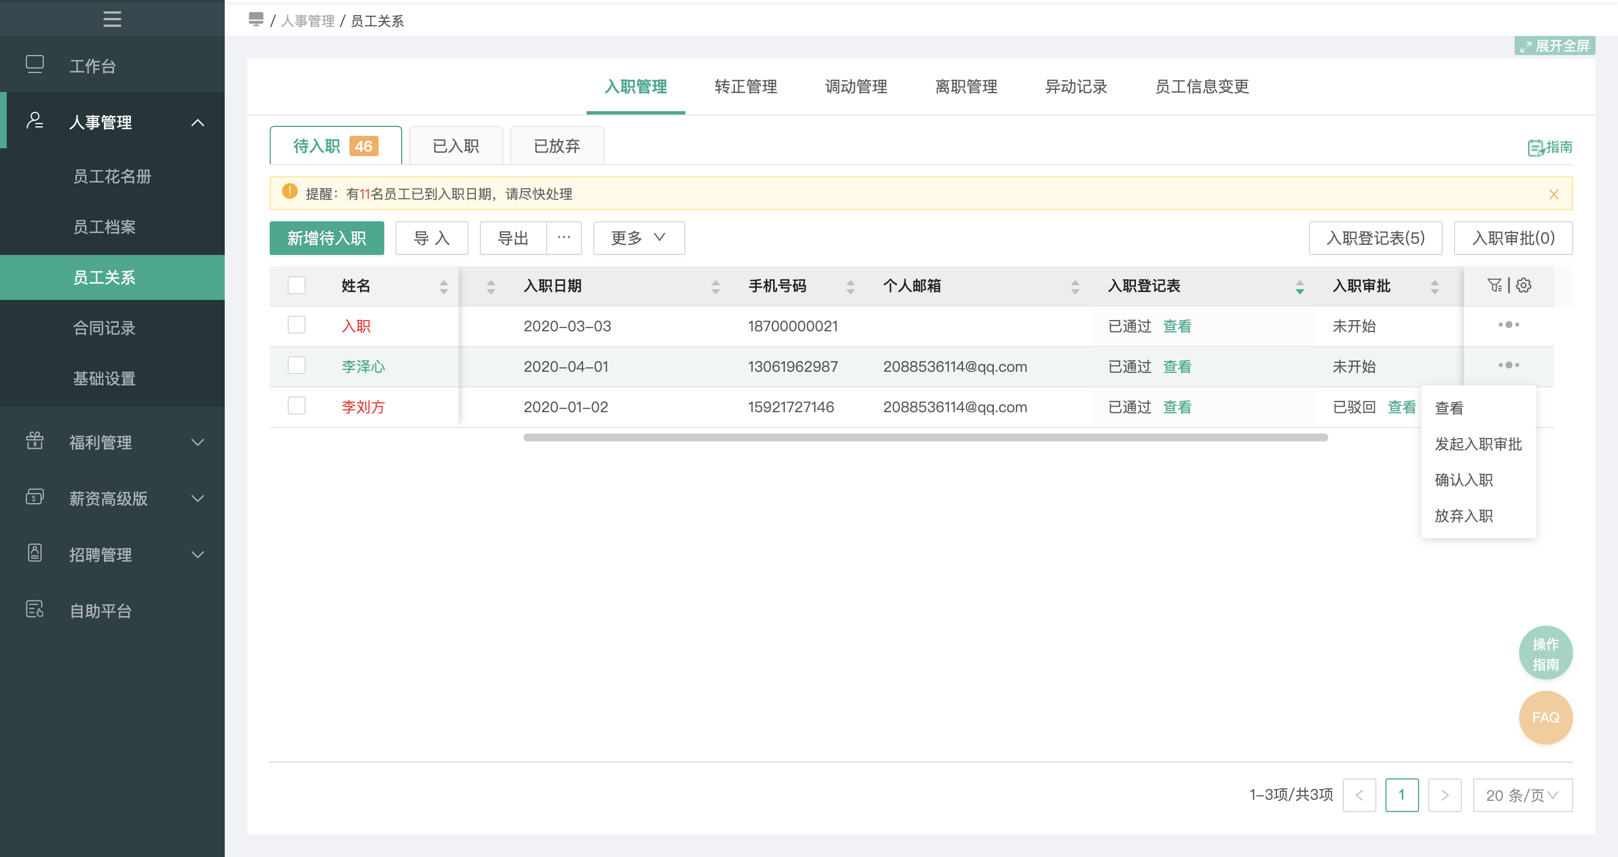1618x857 pixels.
Task: Collapse the 人事管理 menu section
Action: coord(197,122)
